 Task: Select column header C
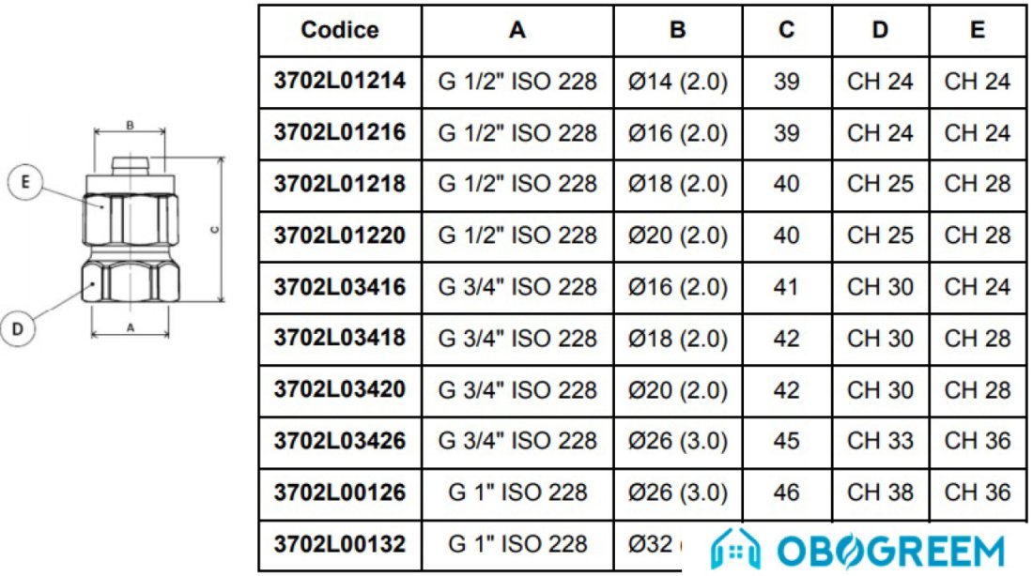(787, 30)
